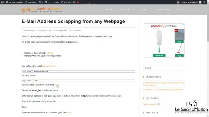Click the sidebar Search field
Image resolution: width=209 pixels, height=117 pixels.
[164, 68]
